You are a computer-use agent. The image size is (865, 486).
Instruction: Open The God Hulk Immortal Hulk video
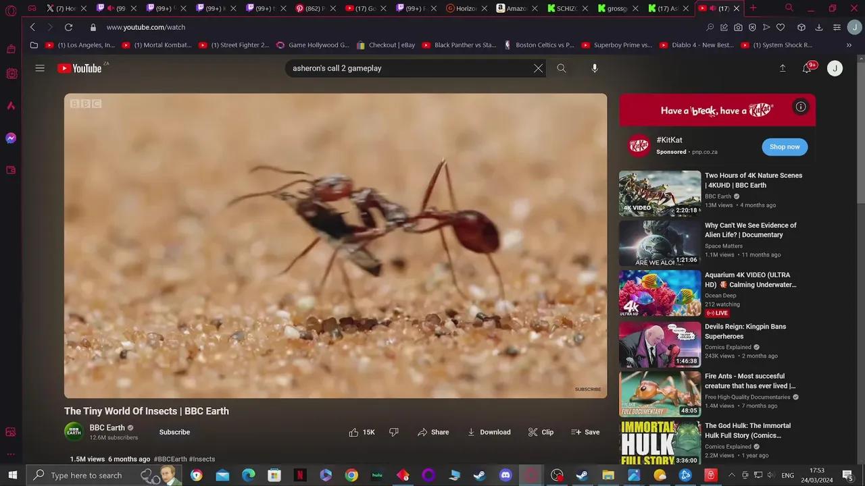[747, 431]
